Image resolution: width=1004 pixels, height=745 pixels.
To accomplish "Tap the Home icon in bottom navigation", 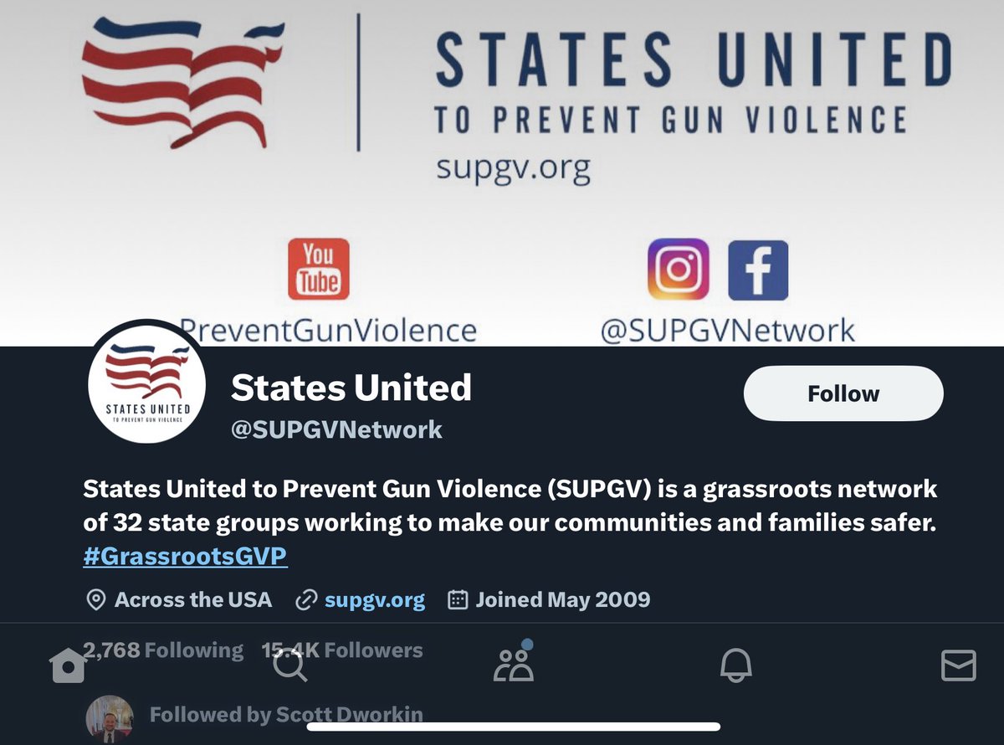I will click(68, 666).
